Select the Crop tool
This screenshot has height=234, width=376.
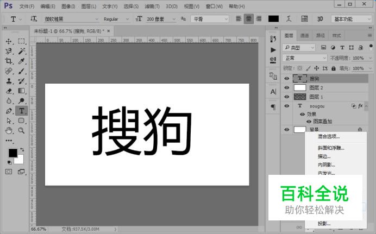pos(9,61)
